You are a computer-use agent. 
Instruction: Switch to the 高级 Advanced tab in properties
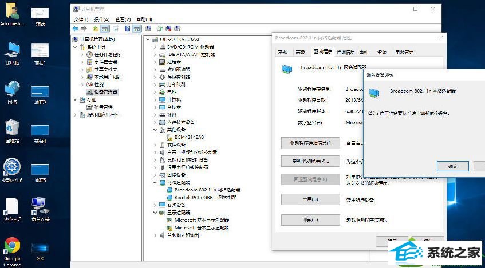pyautogui.click(x=301, y=52)
